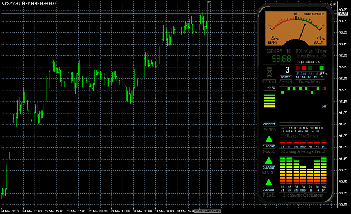
Task: Click the H1 red bar in Moving Average Trend
Action: tap(310, 142)
